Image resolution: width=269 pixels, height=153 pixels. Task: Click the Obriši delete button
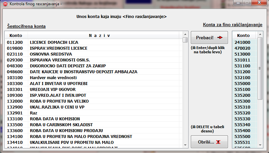[209, 142]
